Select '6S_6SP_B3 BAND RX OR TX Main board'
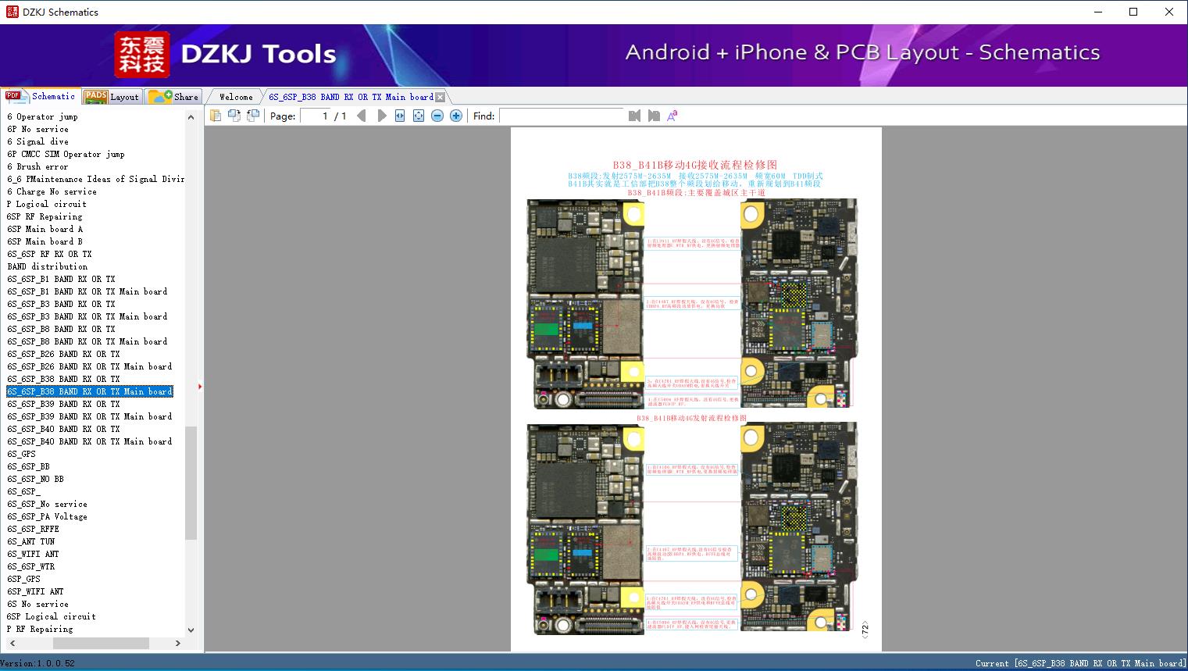The width and height of the screenshot is (1188, 671). (x=87, y=316)
